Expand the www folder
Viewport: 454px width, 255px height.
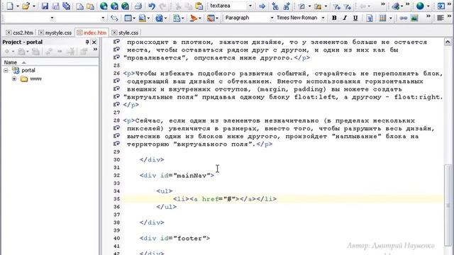point(14,79)
